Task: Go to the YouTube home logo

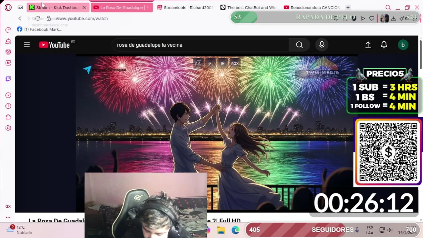Action: pyautogui.click(x=54, y=45)
